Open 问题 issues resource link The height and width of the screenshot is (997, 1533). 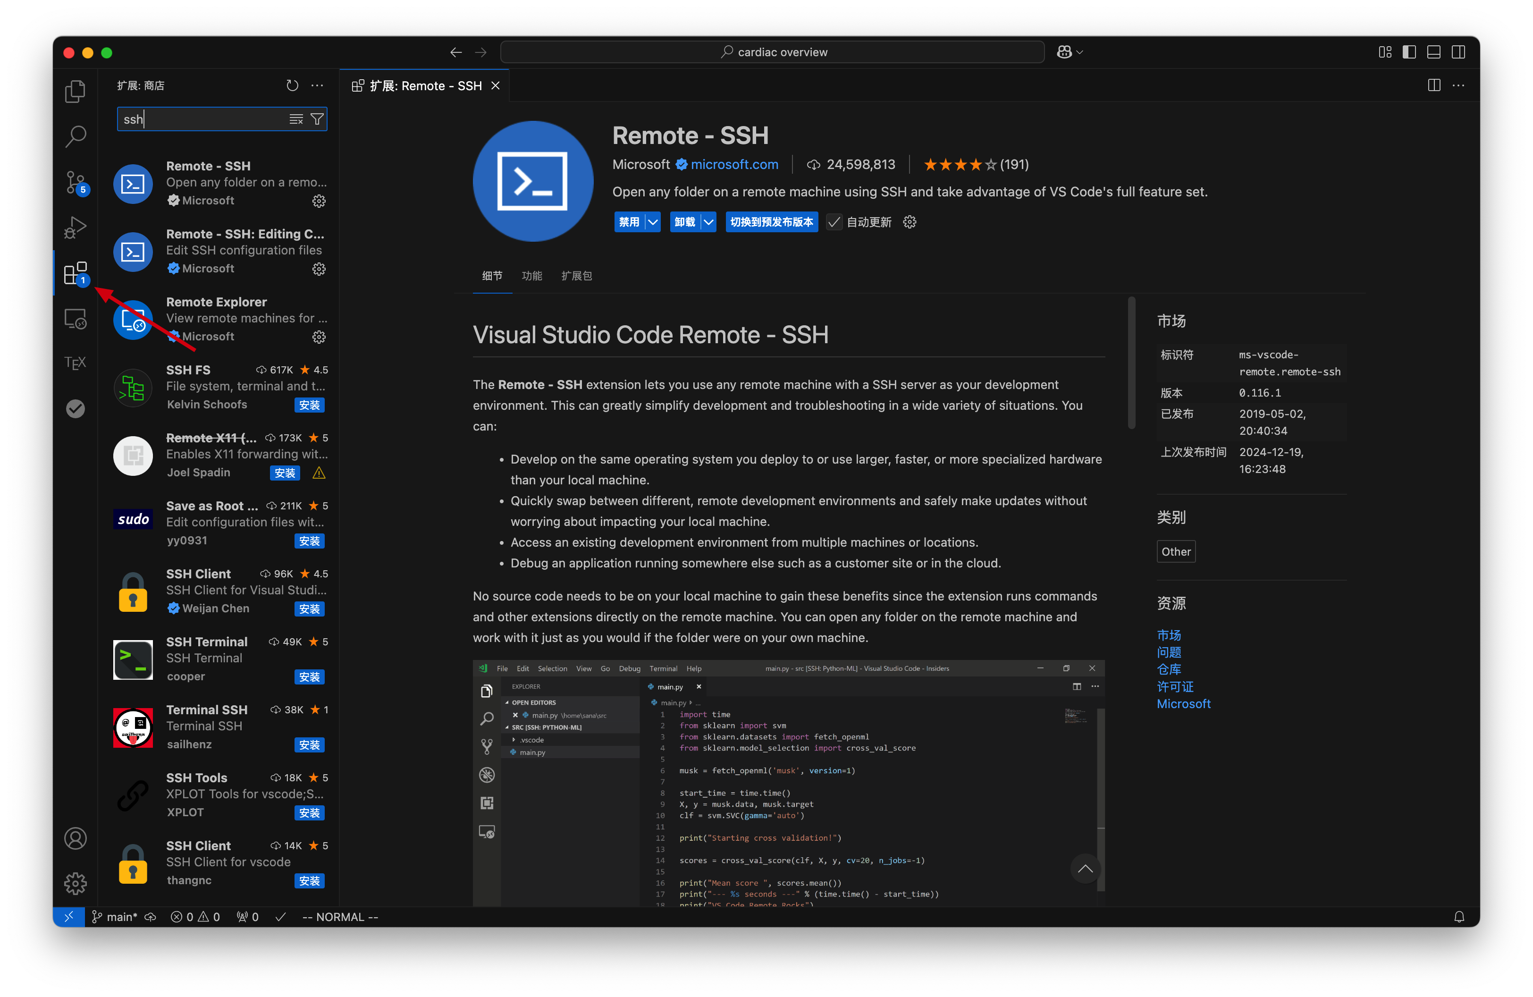[x=1169, y=652]
